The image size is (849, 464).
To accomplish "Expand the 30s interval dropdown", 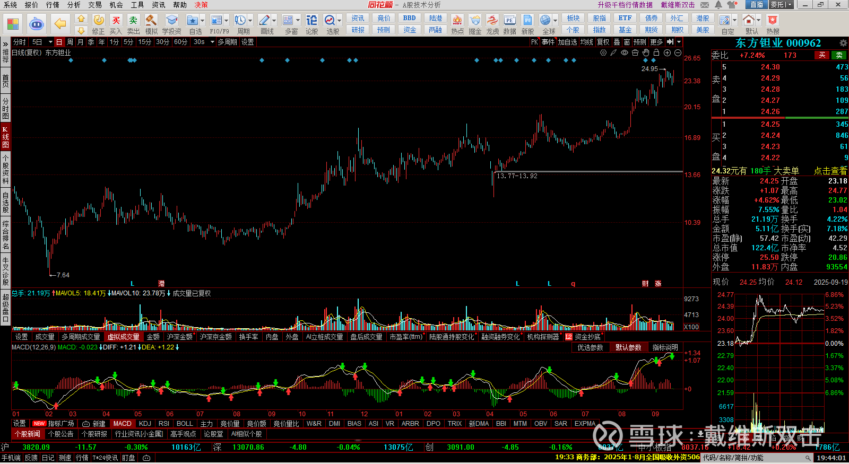I will click(x=212, y=42).
